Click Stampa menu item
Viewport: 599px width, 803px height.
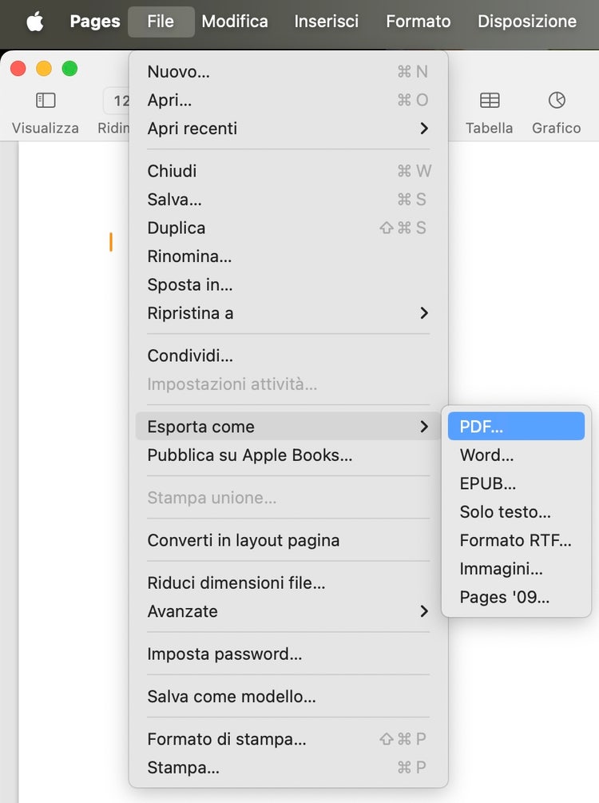[x=183, y=768]
